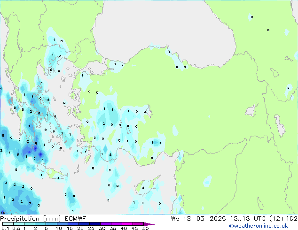Click the legend label '40'
298x230 pixels.
coord(124,228)
